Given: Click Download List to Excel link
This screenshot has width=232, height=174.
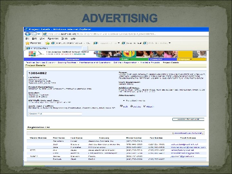Looking at the screenshot, I should (x=187, y=132).
